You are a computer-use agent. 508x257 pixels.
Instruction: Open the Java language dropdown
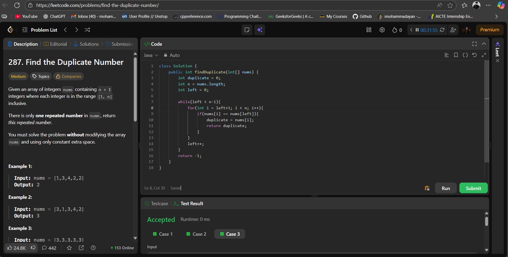coord(151,55)
